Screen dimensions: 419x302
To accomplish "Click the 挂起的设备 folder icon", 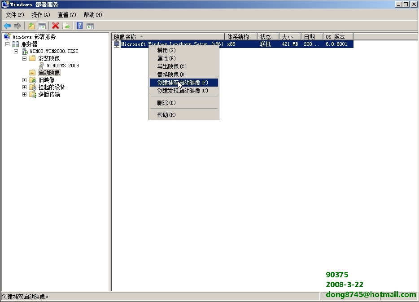I will pyautogui.click(x=33, y=87).
